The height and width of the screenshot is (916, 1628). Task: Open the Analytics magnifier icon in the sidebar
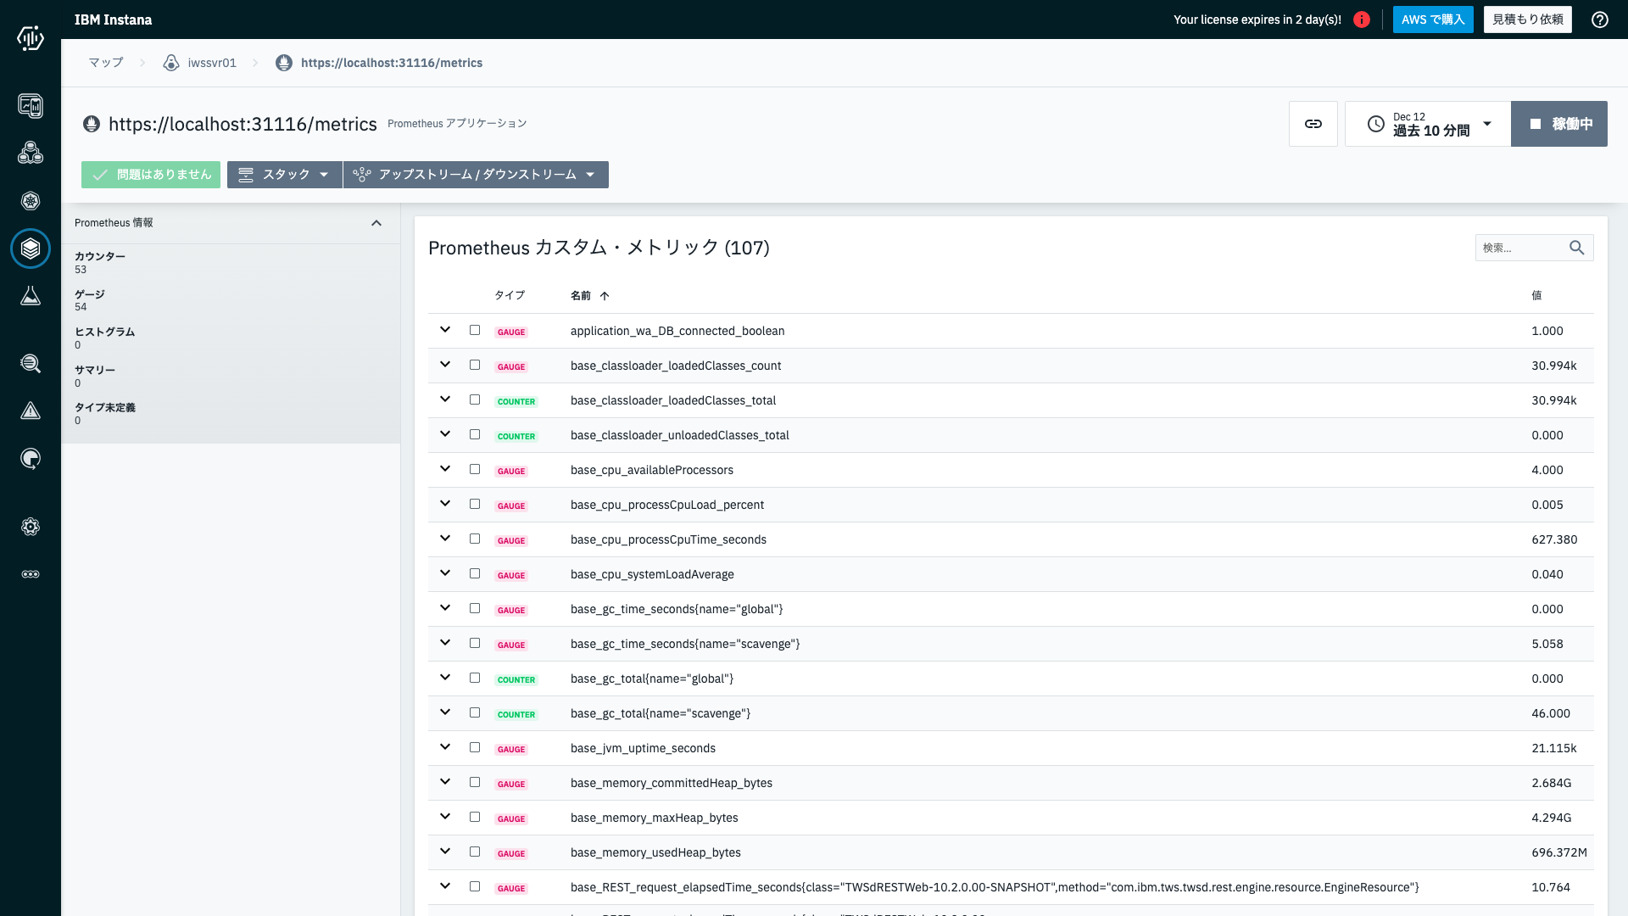point(31,364)
